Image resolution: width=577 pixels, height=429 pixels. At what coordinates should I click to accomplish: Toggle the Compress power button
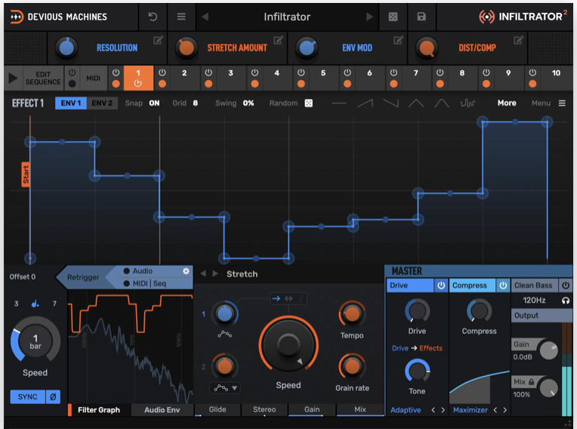(503, 285)
